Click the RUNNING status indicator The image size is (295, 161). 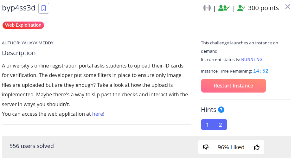tap(252, 60)
